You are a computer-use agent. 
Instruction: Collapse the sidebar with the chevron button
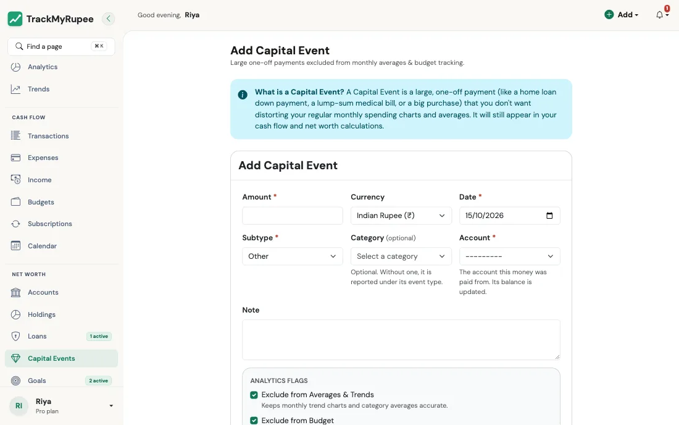[x=108, y=19]
